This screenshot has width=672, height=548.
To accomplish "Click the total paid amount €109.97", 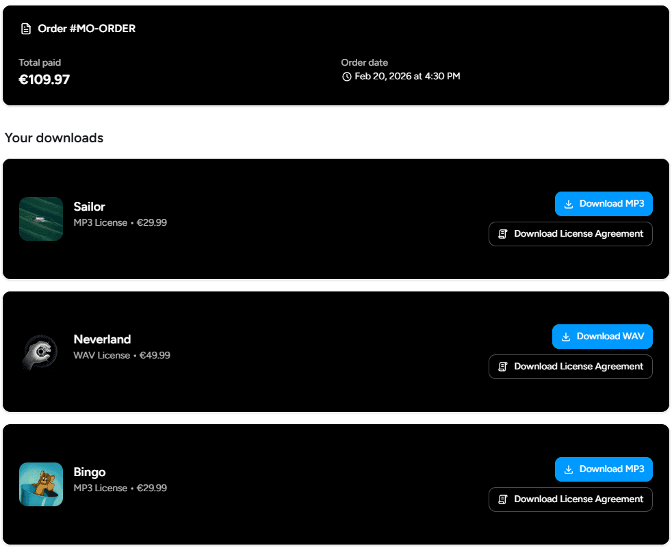I will [x=44, y=80].
